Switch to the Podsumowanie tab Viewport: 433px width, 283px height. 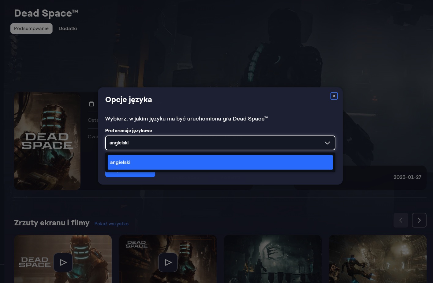pos(31,29)
